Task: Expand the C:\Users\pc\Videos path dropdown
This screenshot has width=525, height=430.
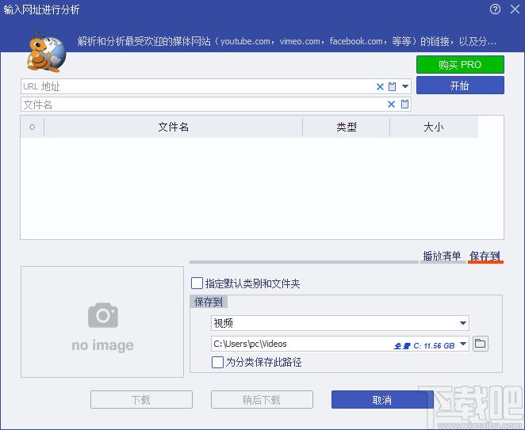Action: pyautogui.click(x=463, y=344)
